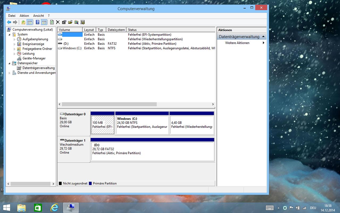The width and height of the screenshot is (340, 213).
Task: Click the Up one level folder icon
Action: tap(23, 22)
